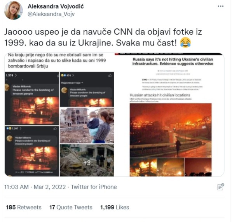
Task: Expand the 1.574 reactions chevron
Action: [16, 75]
